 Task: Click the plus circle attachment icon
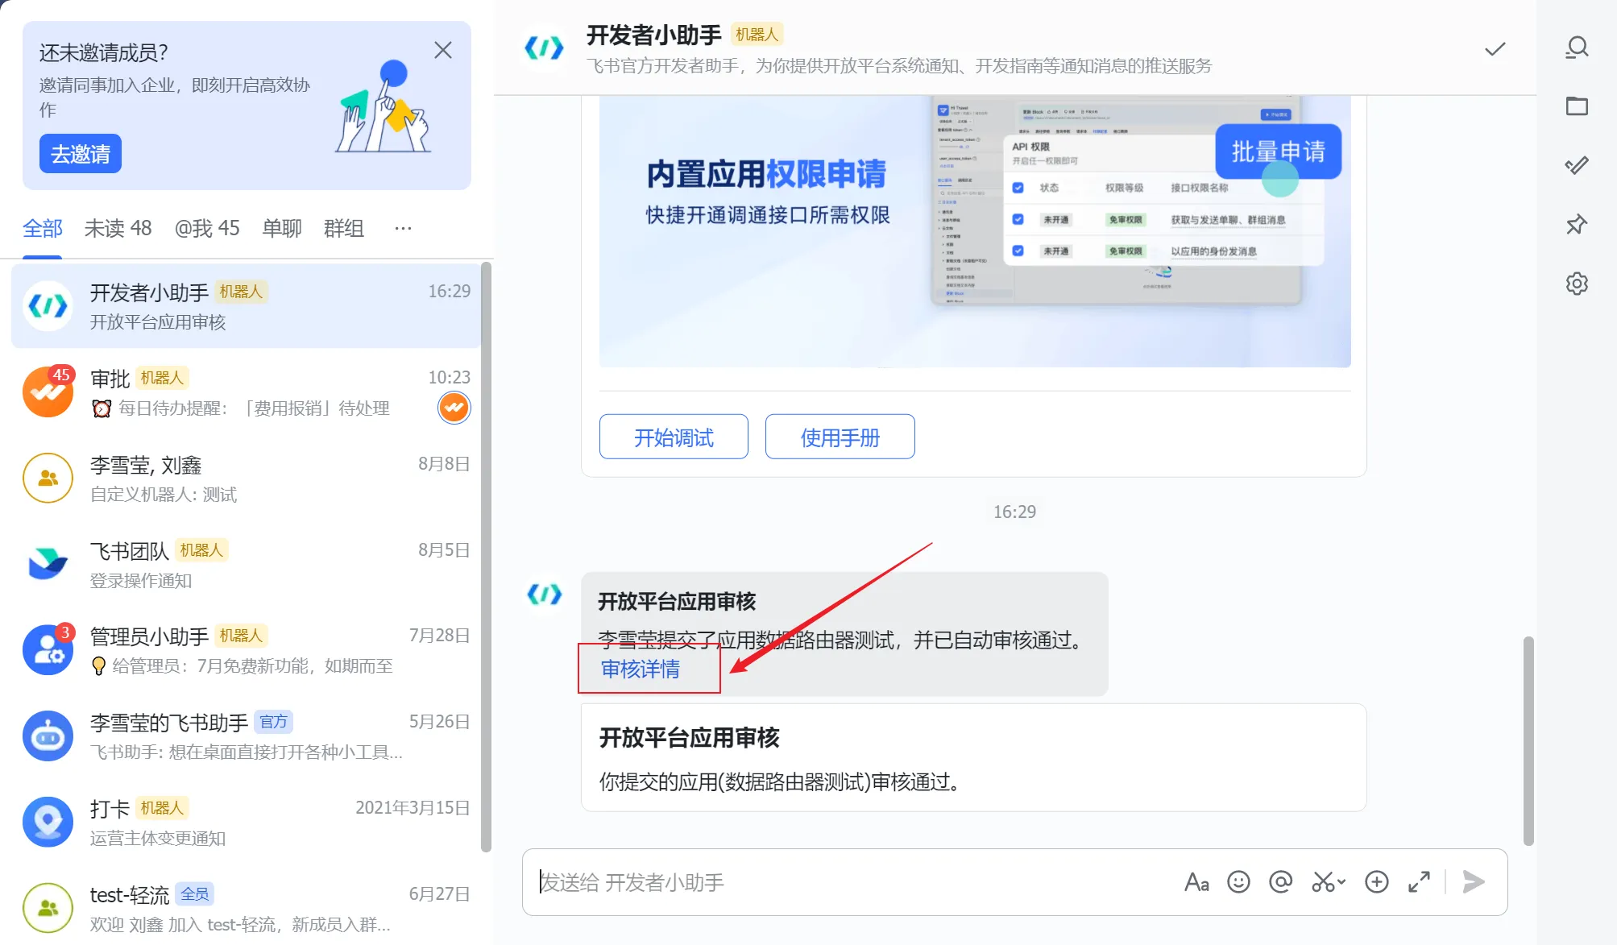pyautogui.click(x=1376, y=882)
